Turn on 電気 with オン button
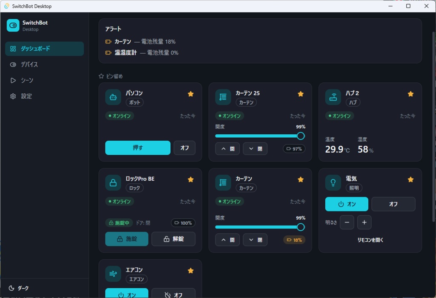This screenshot has height=298, width=436. (347, 204)
